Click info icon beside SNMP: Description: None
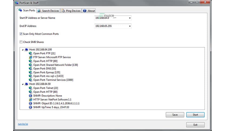 pos(30,96)
